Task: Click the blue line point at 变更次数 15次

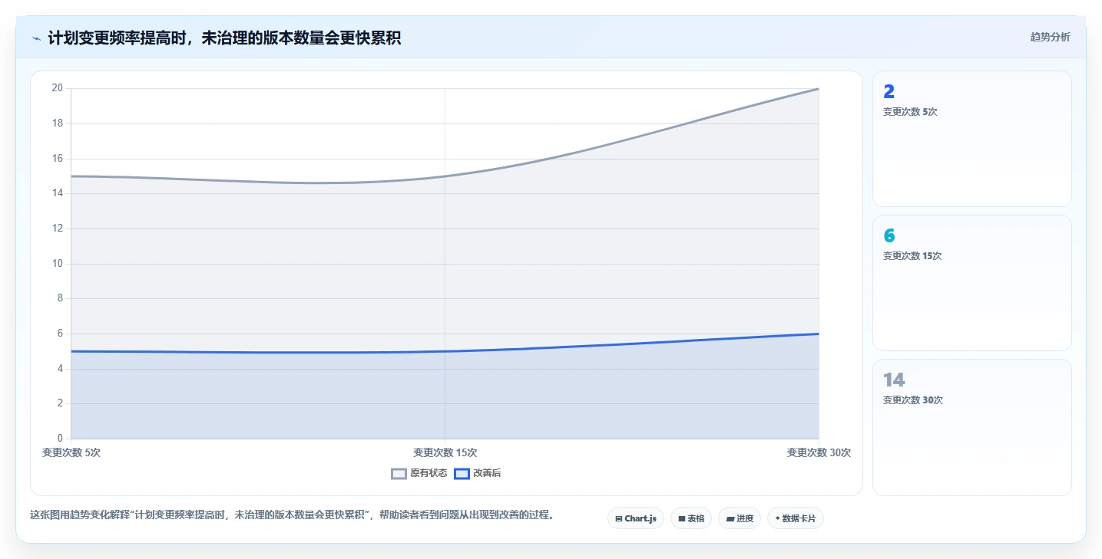Action: [x=445, y=351]
